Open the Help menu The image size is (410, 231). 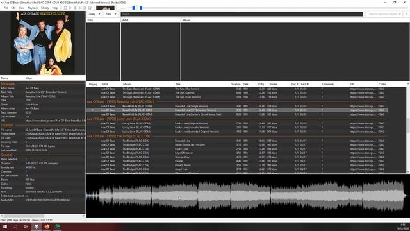click(55, 8)
